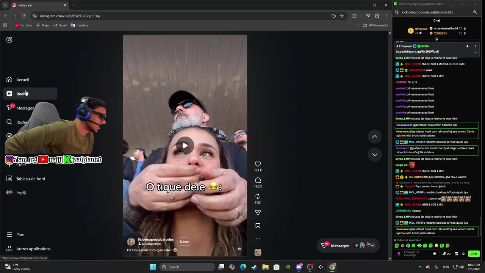Open fisioterapeutabarcelos profile link
Image resolution: width=485 pixels, height=273 pixels.
point(156,240)
